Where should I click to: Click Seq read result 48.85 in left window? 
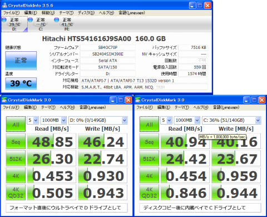(52, 141)
